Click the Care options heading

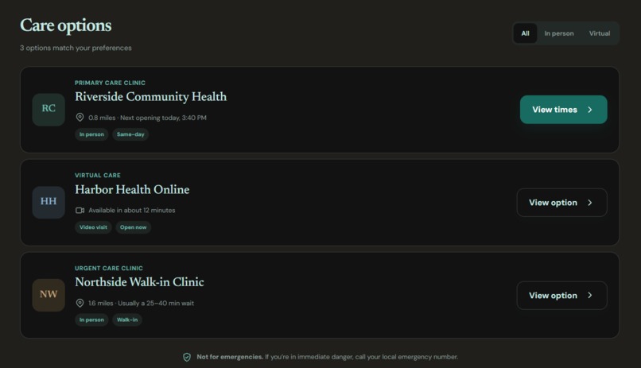(66, 25)
